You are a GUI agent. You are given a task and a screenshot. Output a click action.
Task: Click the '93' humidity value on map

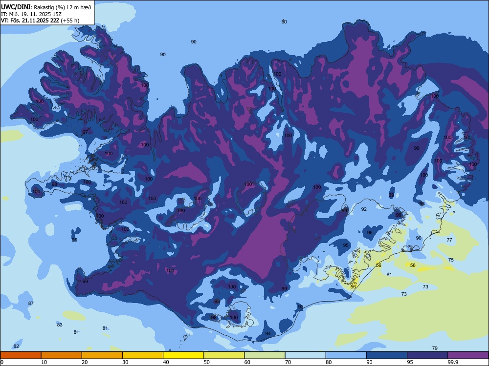tap(301, 307)
